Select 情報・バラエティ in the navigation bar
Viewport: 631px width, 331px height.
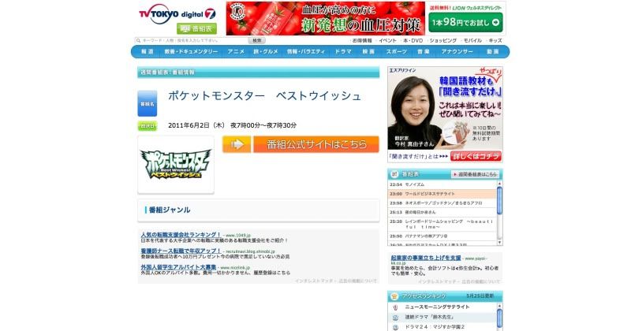pos(306,51)
